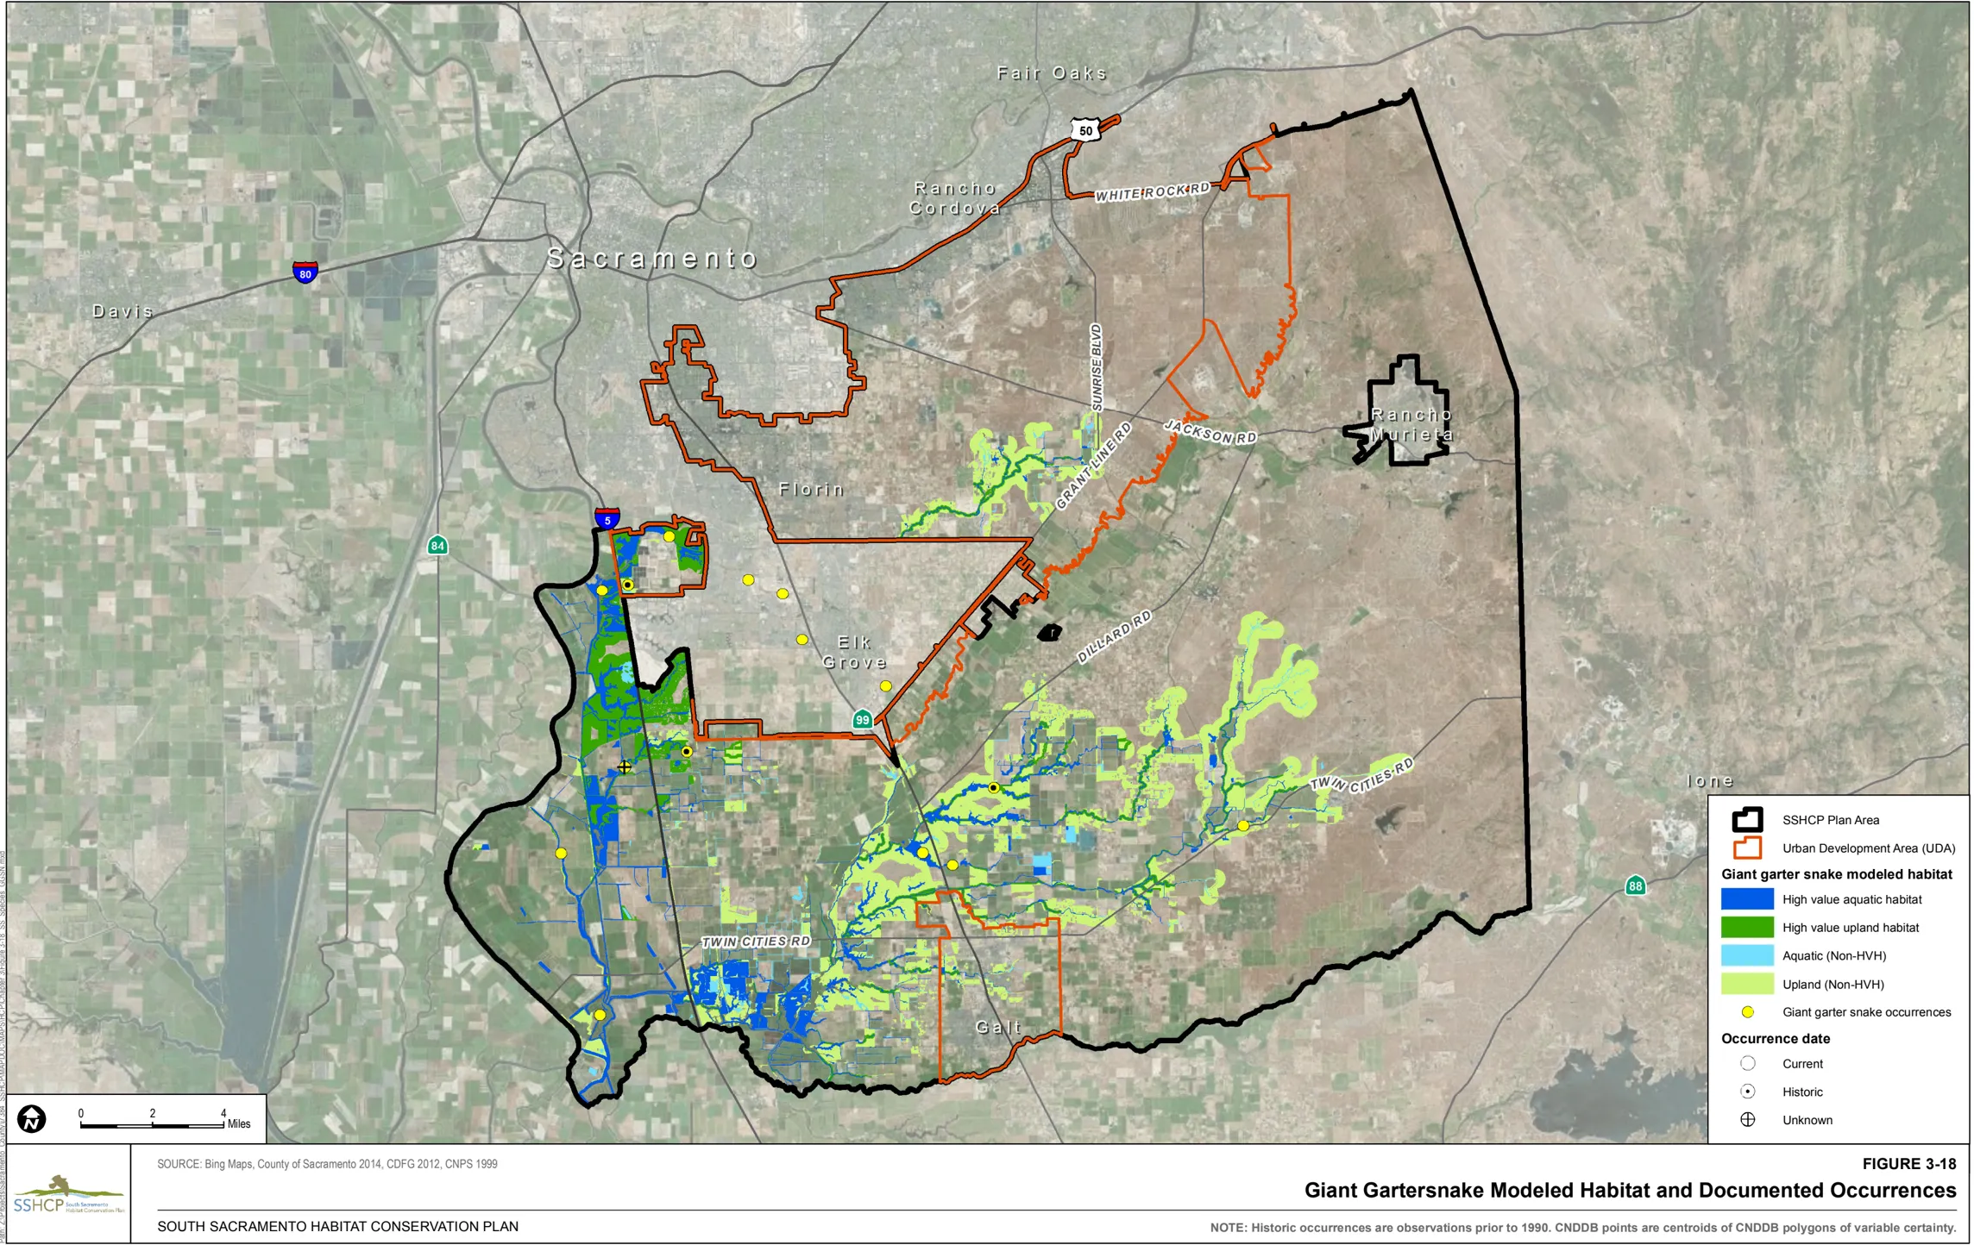Click the SSHCP logo
1974x1245 pixels.
[x=68, y=1195]
